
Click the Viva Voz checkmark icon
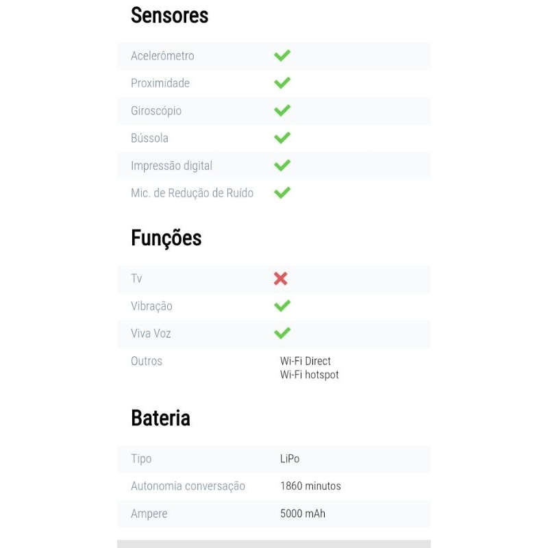282,333
